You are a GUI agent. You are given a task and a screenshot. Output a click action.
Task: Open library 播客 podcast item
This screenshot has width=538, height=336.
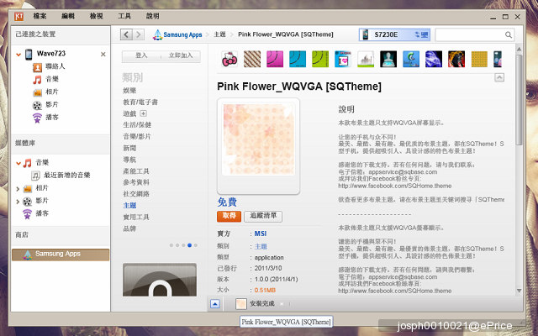coord(42,213)
